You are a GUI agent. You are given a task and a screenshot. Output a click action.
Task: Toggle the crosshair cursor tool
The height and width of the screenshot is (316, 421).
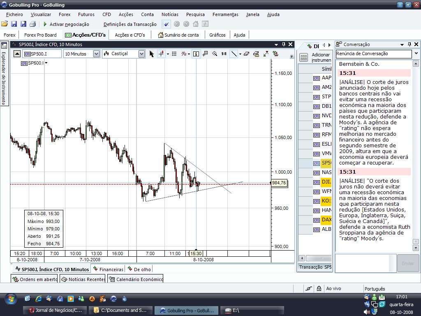pos(161,54)
